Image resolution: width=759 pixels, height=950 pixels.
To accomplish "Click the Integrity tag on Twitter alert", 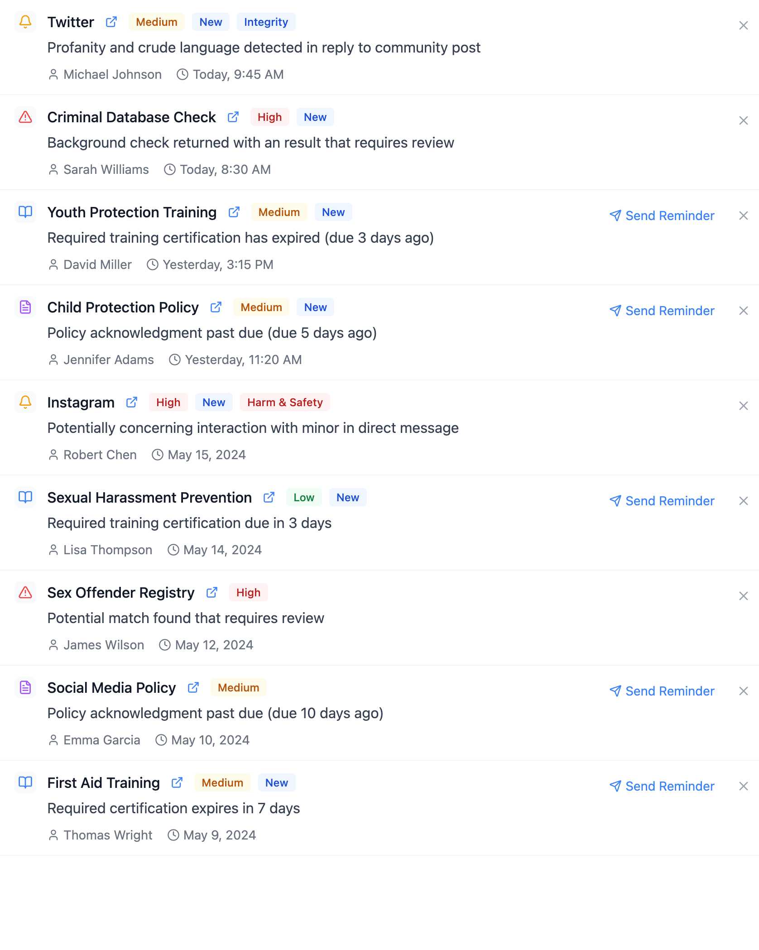I will pos(266,21).
